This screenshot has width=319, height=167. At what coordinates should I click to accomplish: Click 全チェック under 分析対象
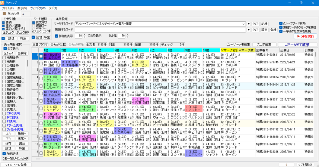(8, 32)
